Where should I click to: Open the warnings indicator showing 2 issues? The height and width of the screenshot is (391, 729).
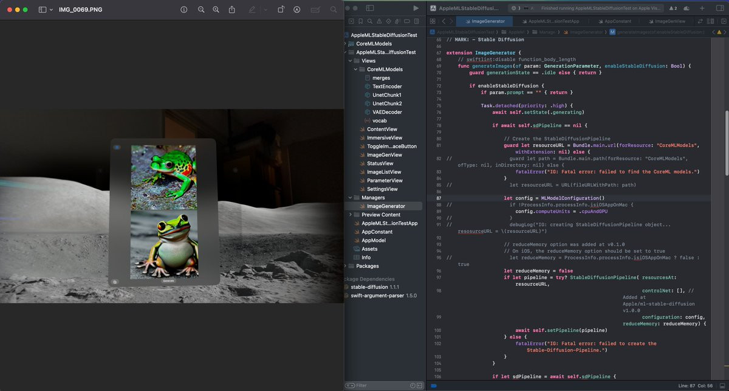click(x=673, y=9)
